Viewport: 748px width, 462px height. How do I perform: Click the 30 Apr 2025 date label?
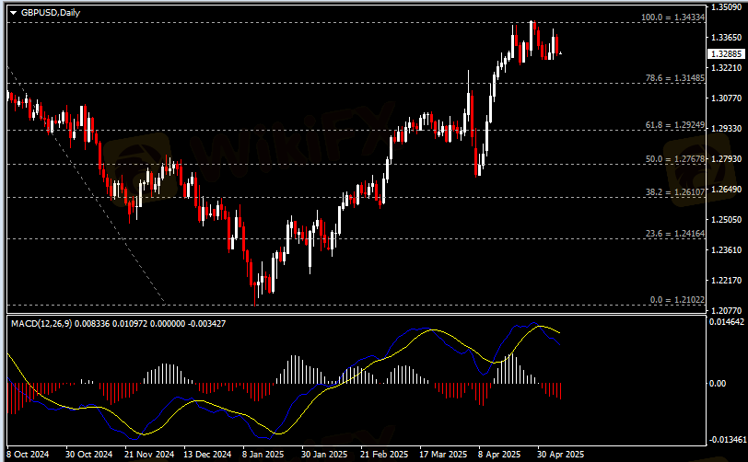point(561,455)
